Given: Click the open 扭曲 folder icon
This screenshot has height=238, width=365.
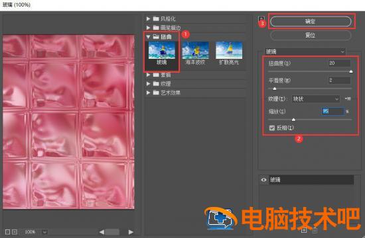Looking at the screenshot, I should point(156,36).
